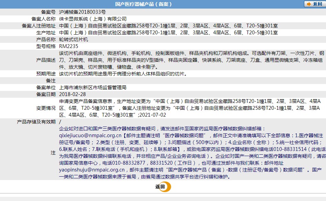Image resolution: width=326 pixels, height=201 pixels.
Task: Click product name 轮转式切片机
Action: click(x=74, y=39)
